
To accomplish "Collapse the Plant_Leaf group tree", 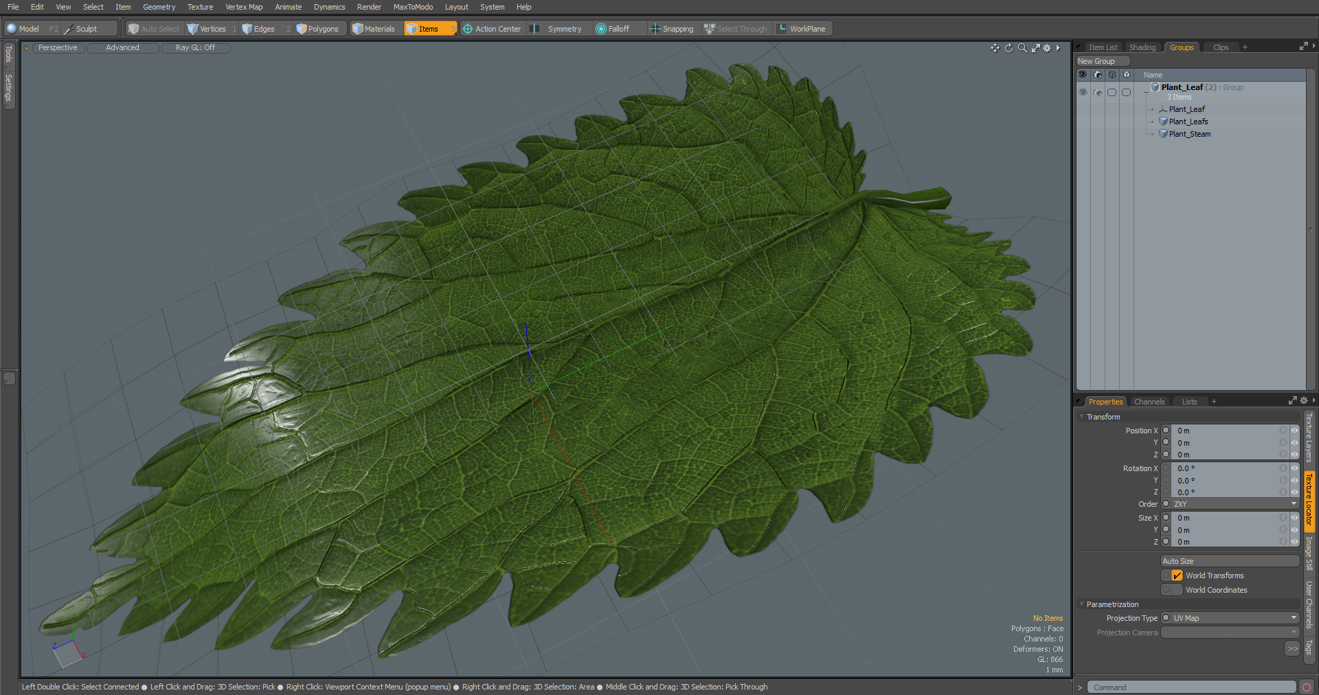I will 1145,92.
